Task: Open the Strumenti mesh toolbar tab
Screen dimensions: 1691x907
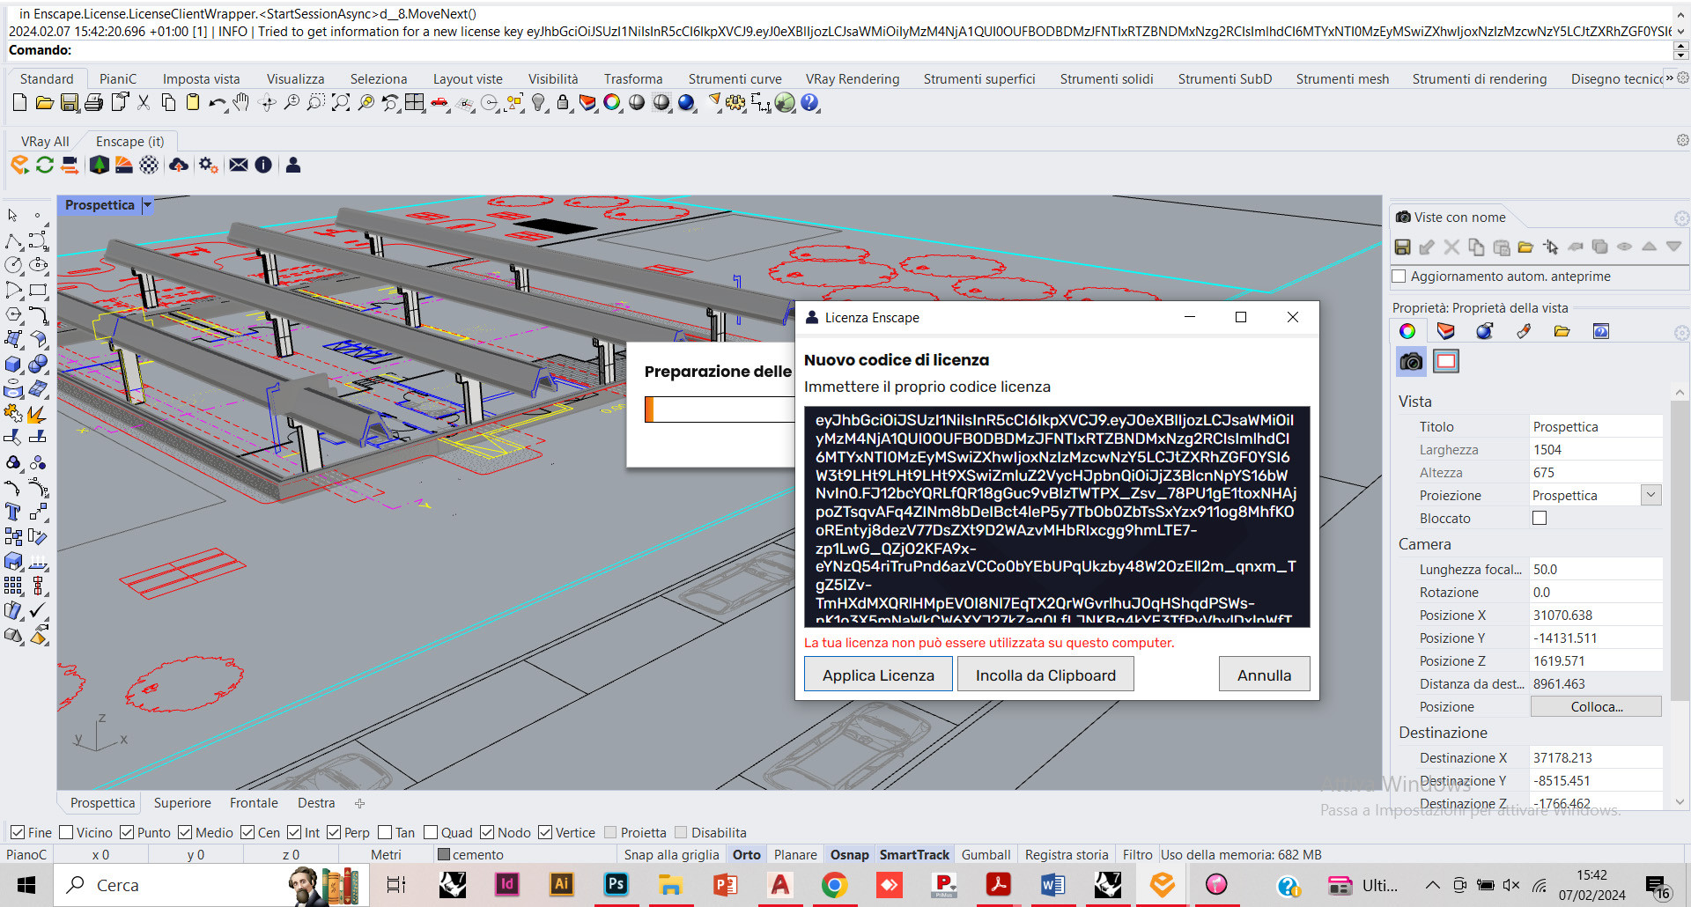Action: 1342,79
